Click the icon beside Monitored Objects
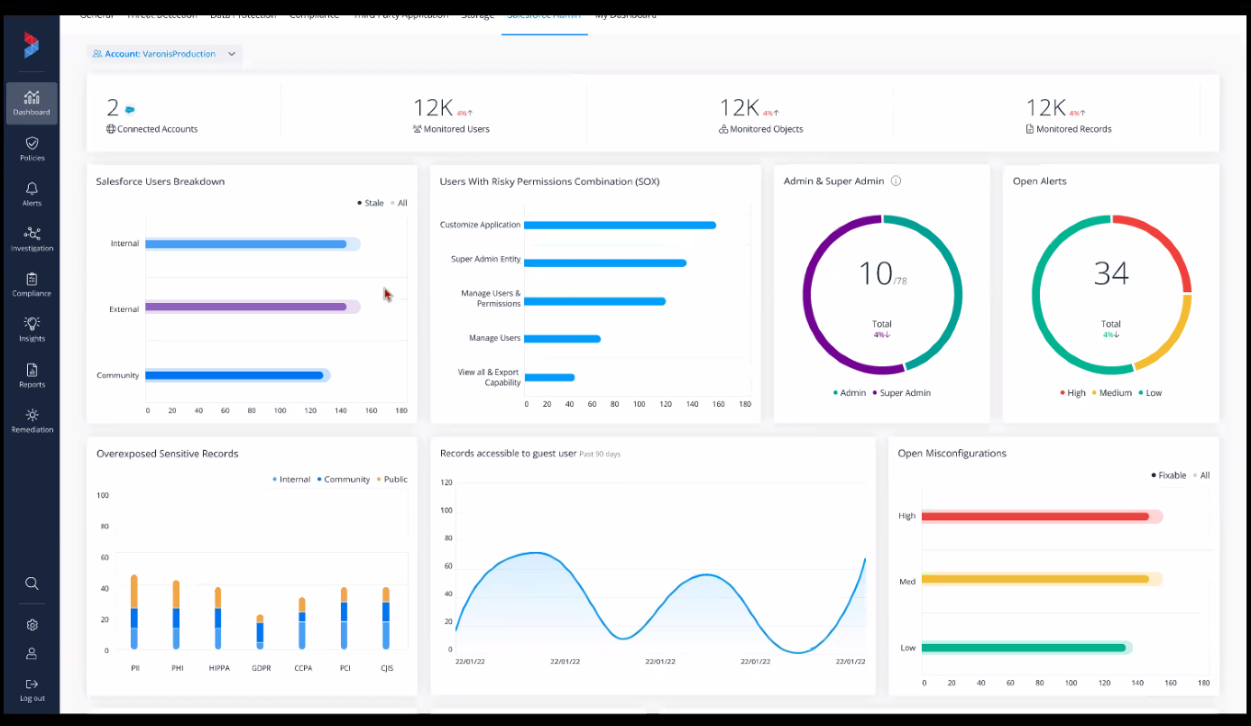The width and height of the screenshot is (1251, 726). click(x=723, y=129)
